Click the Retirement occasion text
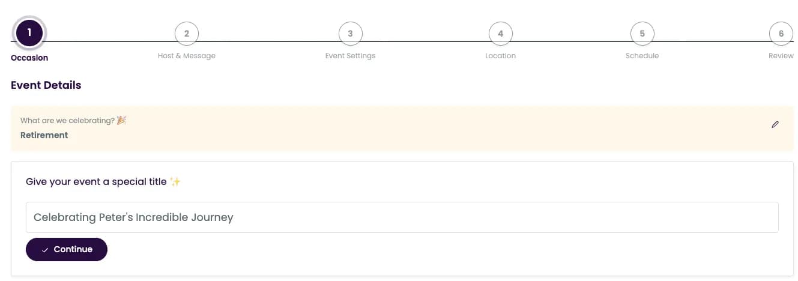798x281 pixels. tap(44, 135)
